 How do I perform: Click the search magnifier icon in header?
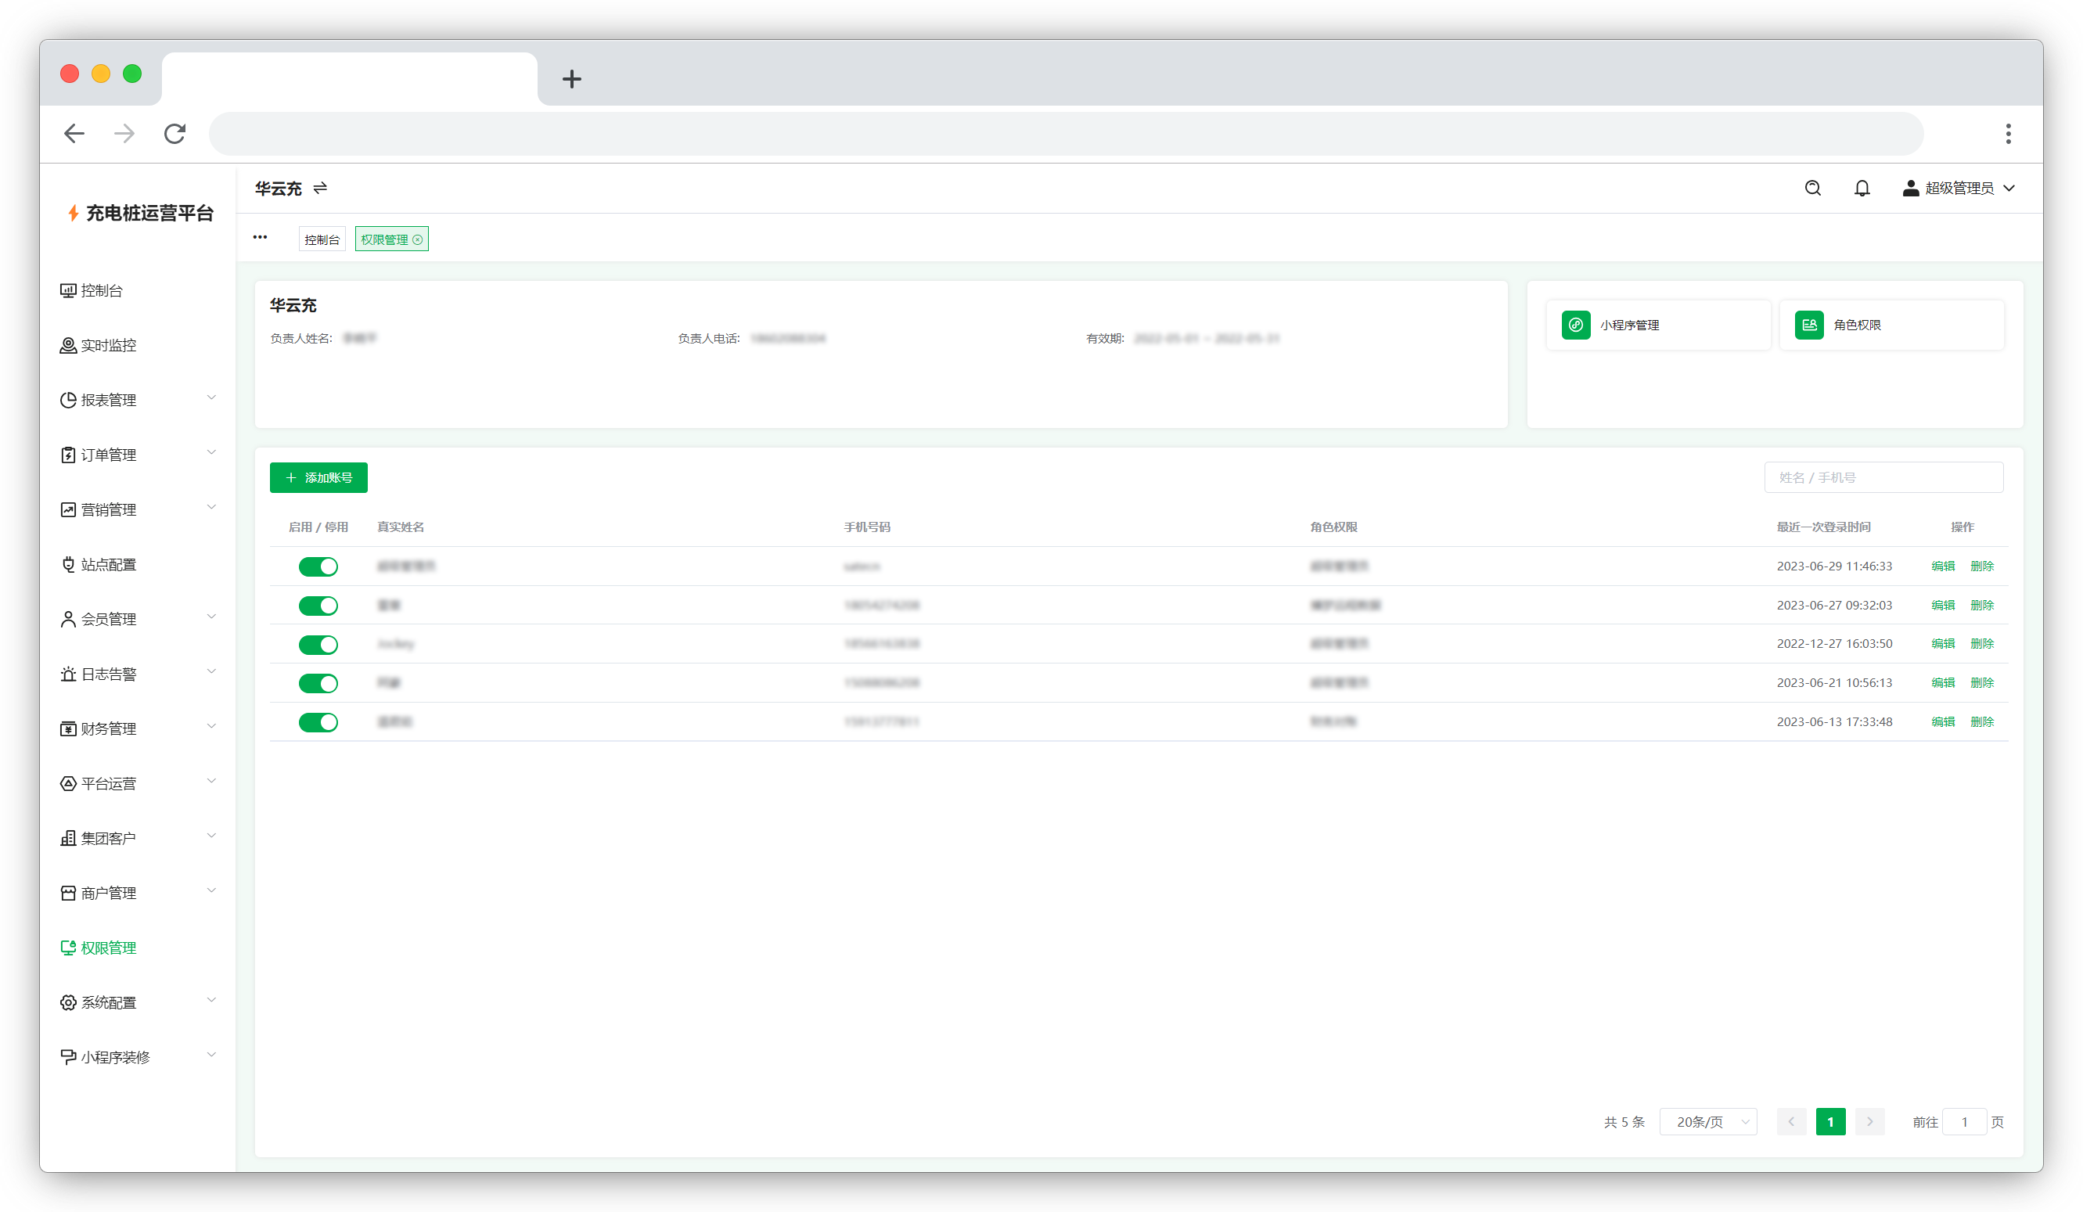(x=1812, y=189)
